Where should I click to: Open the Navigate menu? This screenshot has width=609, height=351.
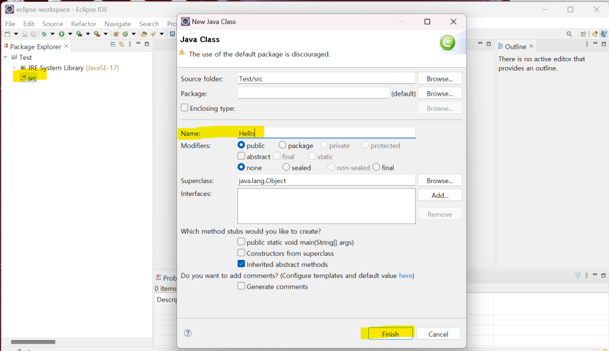click(x=117, y=23)
